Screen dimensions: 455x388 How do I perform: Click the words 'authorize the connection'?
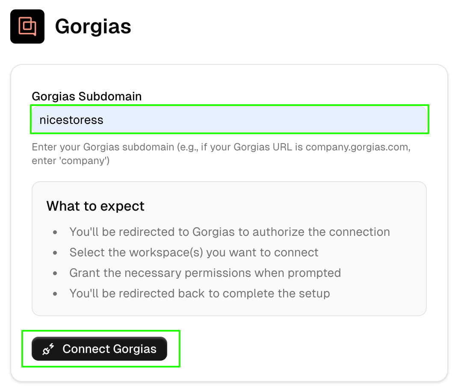coord(321,232)
